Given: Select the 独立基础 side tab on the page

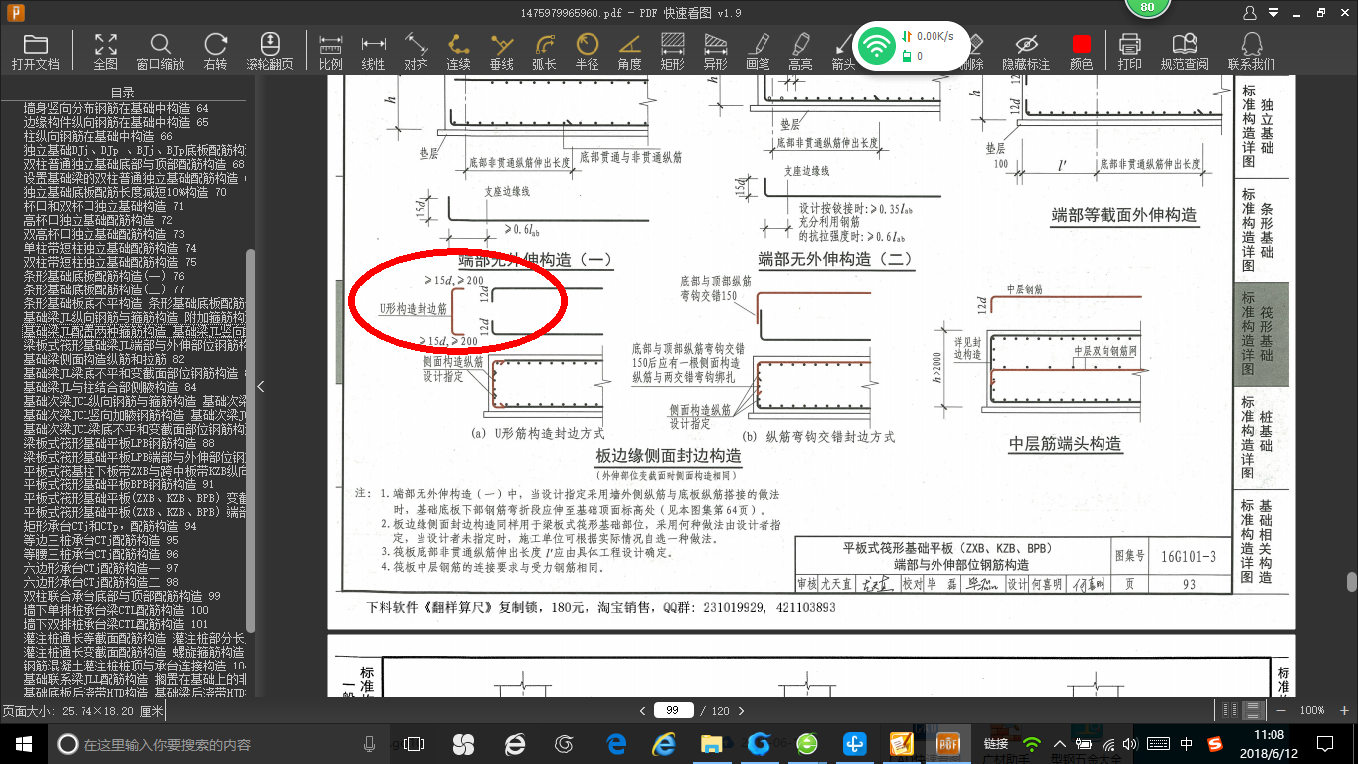Looking at the screenshot, I should coord(1261,126).
